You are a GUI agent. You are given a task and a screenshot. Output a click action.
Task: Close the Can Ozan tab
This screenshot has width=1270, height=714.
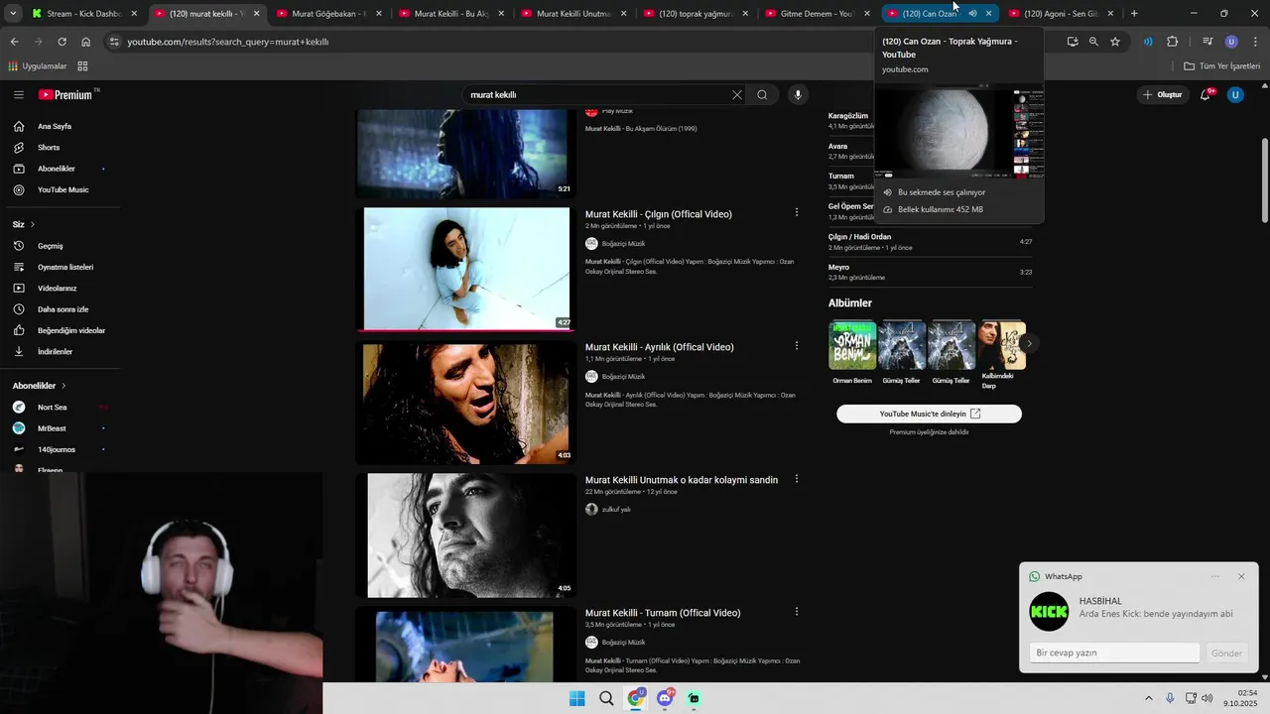[x=988, y=14]
